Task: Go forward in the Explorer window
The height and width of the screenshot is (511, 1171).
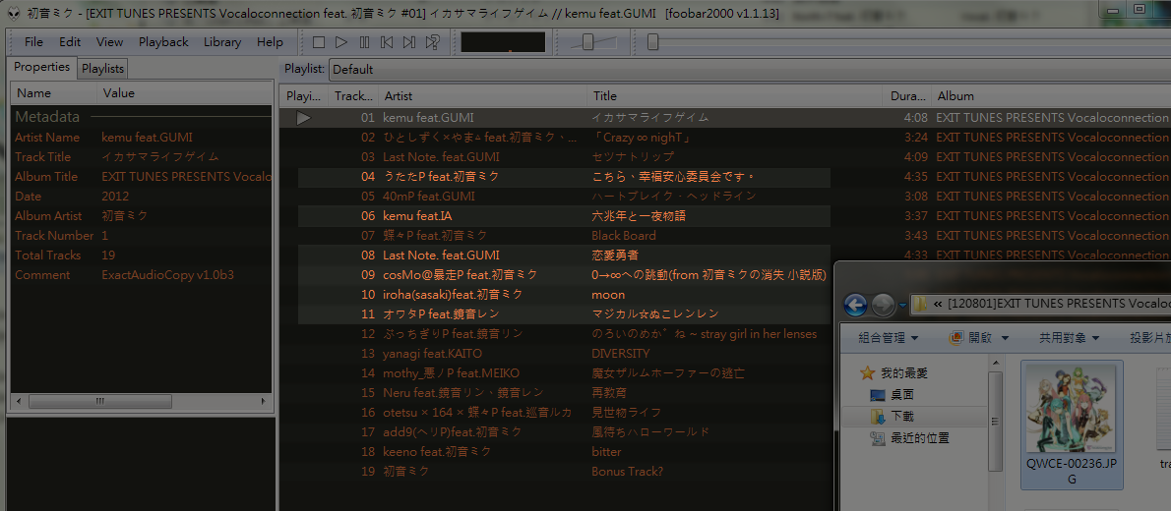Action: point(883,305)
